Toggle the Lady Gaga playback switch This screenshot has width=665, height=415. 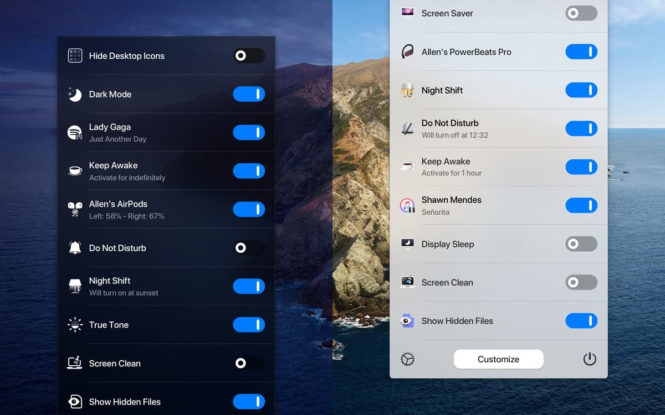pos(249,133)
